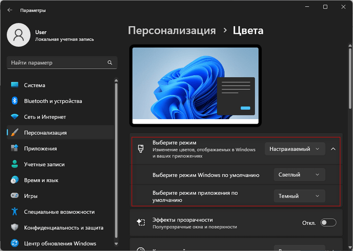This screenshot has height=251, width=353.
Task: Click the Приложения sidebar icon
Action: coord(14,148)
